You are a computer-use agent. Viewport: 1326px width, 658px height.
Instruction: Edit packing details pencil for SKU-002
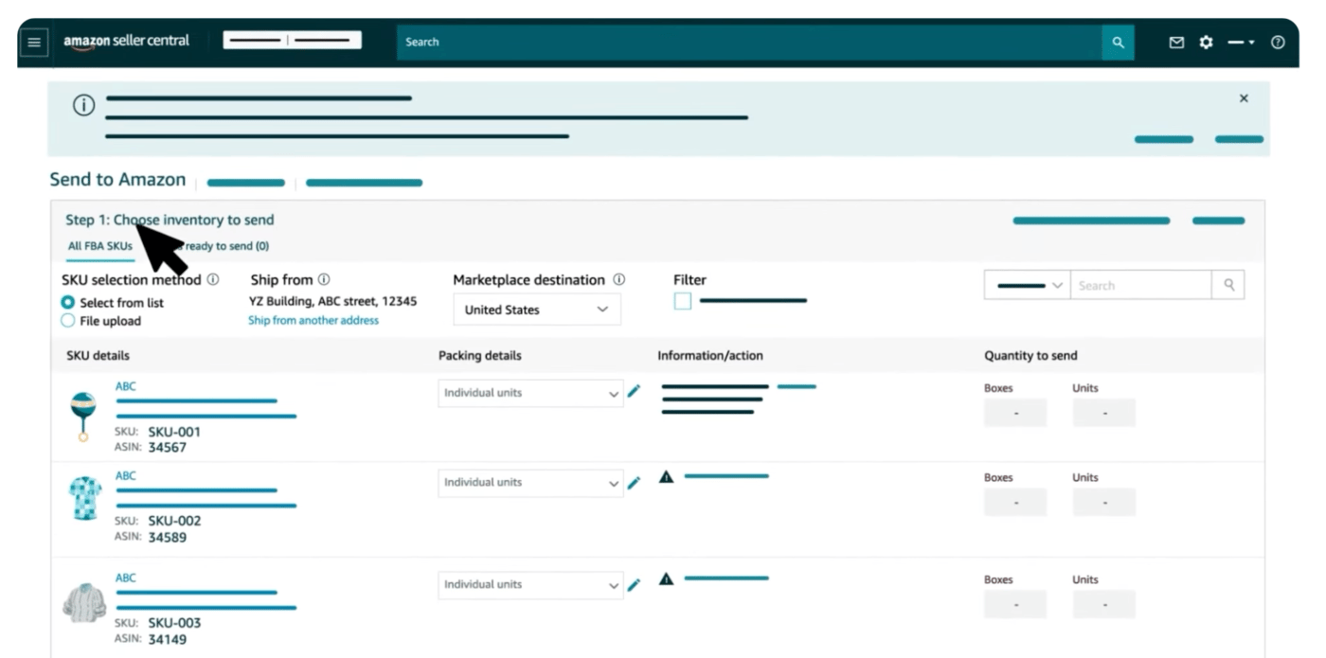click(x=635, y=482)
